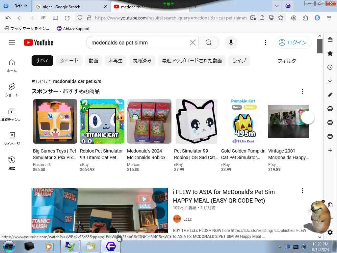Open the Titanic Plush video thumbnail
337x253 pixels.
[100, 210]
